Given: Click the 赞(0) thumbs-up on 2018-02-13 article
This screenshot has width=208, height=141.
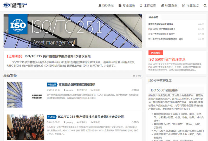Looking at the screenshot, I should click(x=135, y=122).
